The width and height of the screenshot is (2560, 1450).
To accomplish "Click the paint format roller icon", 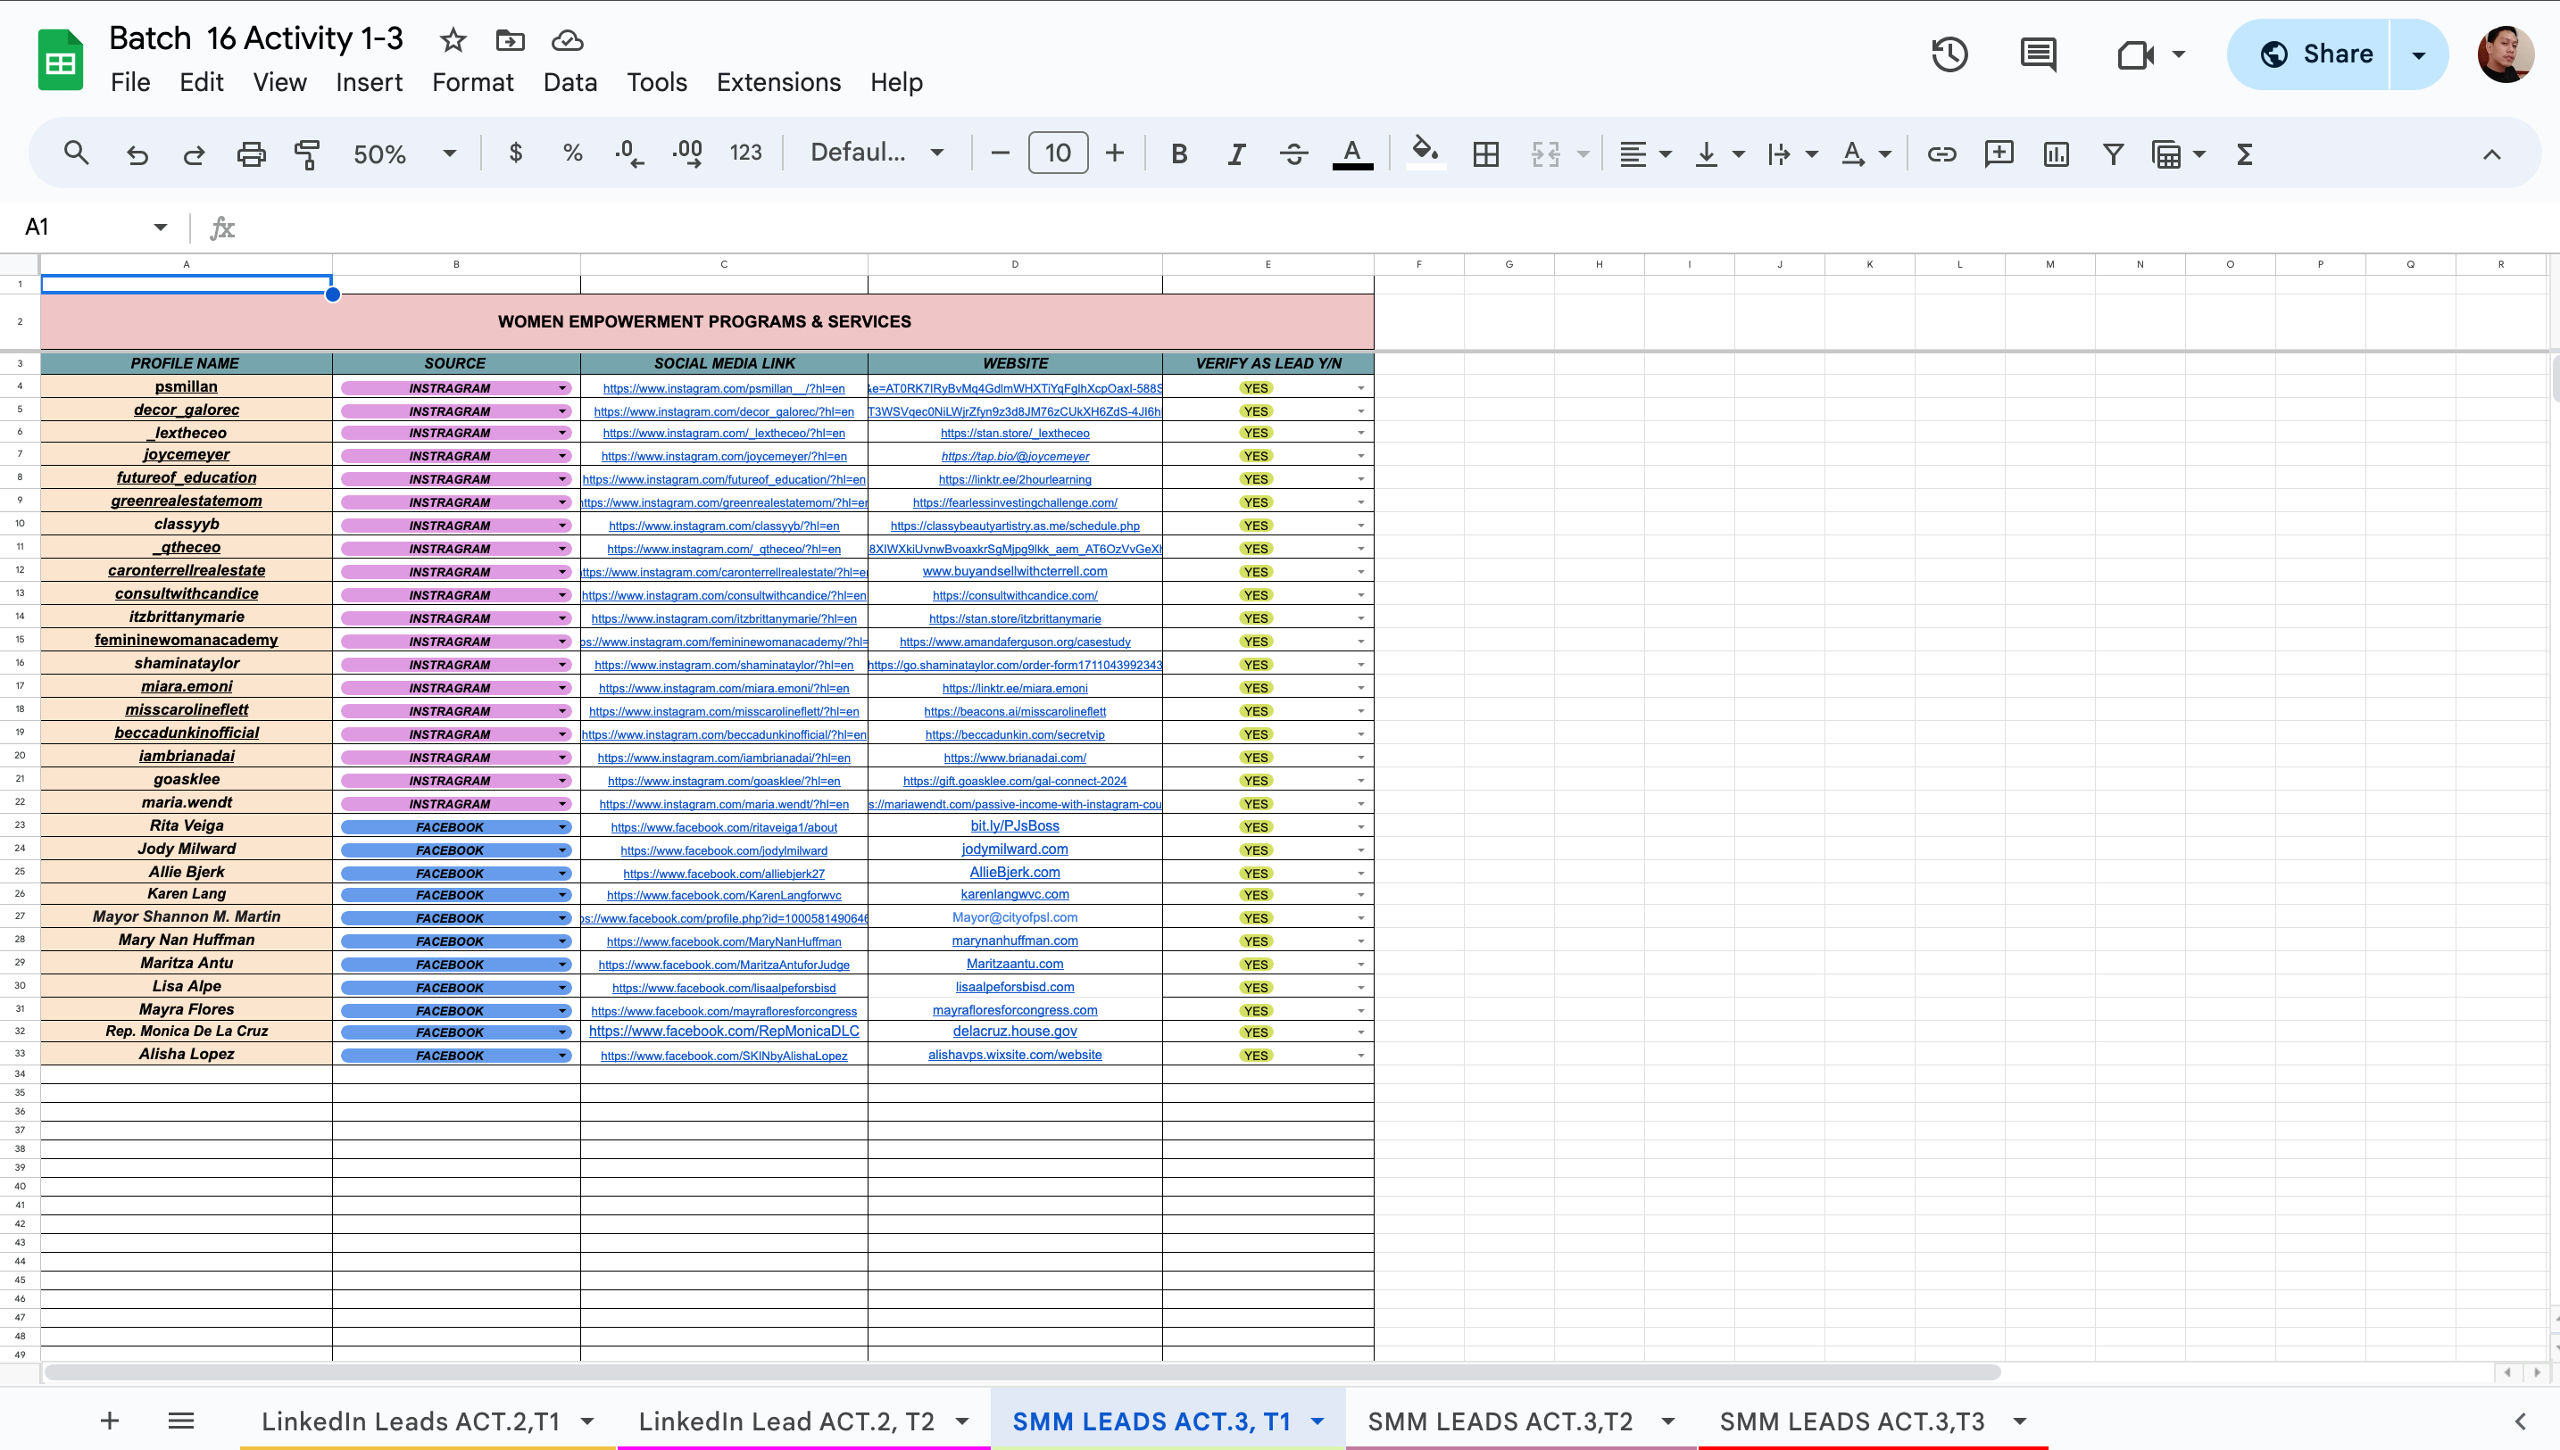I will pyautogui.click(x=307, y=153).
